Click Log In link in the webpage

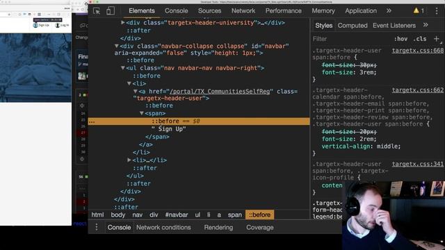coord(62,25)
